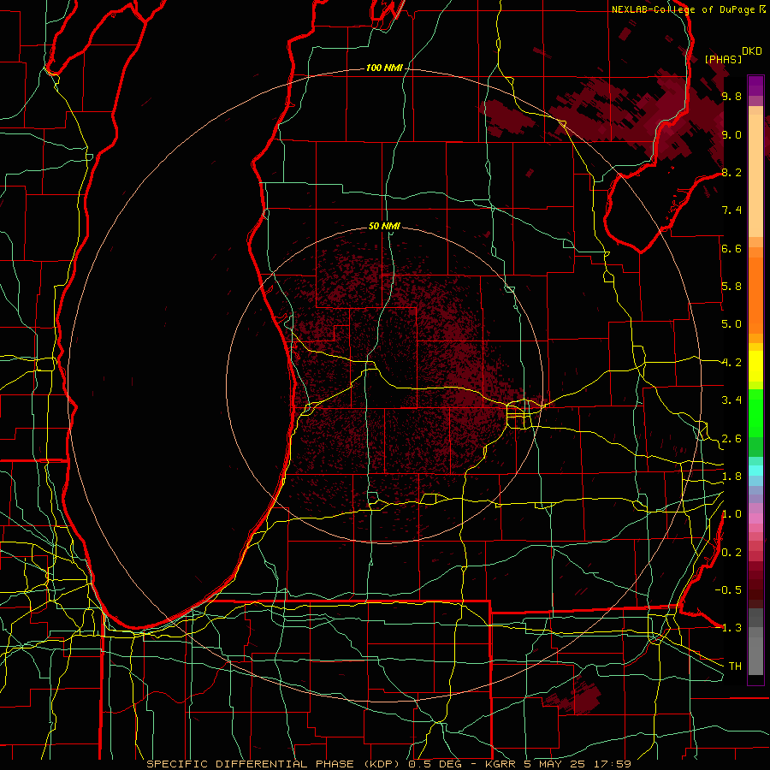Click the 4.2 value on the scale
The image size is (770, 770).
(731, 363)
